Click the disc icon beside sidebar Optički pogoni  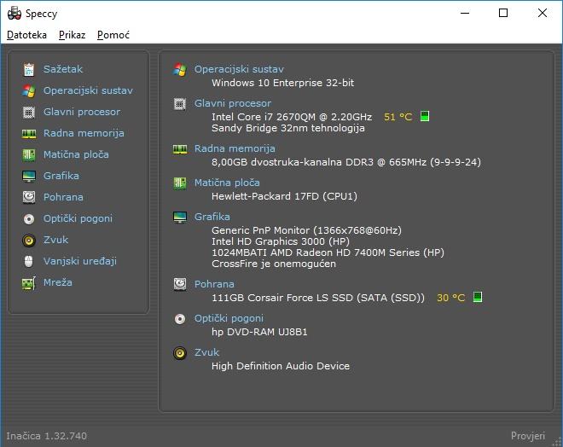pyautogui.click(x=29, y=218)
